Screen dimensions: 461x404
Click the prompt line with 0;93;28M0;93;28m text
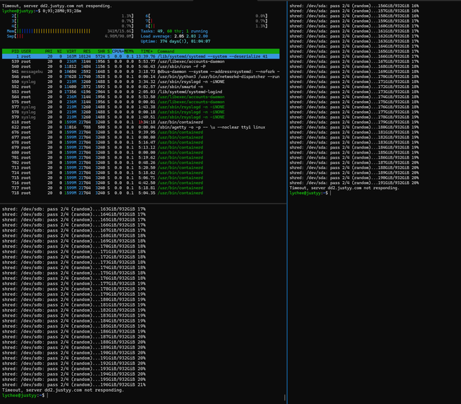click(x=42, y=11)
